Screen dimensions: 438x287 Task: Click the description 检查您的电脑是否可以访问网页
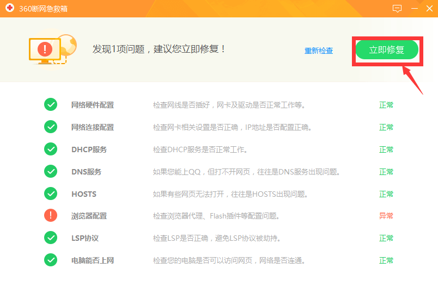pyautogui.click(x=229, y=260)
